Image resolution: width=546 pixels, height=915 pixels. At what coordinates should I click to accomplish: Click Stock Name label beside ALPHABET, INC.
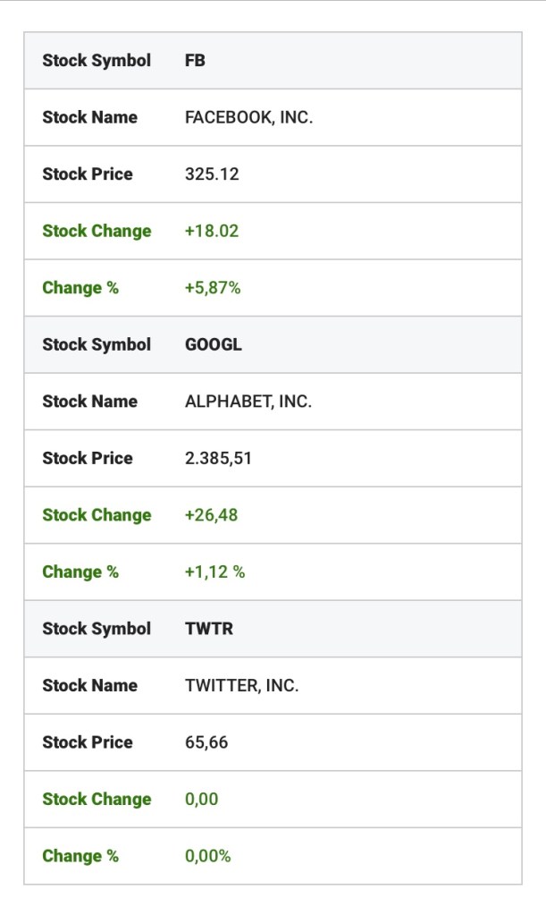point(89,402)
